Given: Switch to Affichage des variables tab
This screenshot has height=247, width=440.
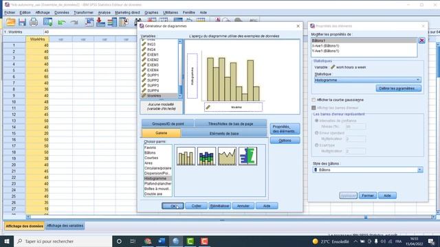Looking at the screenshot, I should point(65,226).
